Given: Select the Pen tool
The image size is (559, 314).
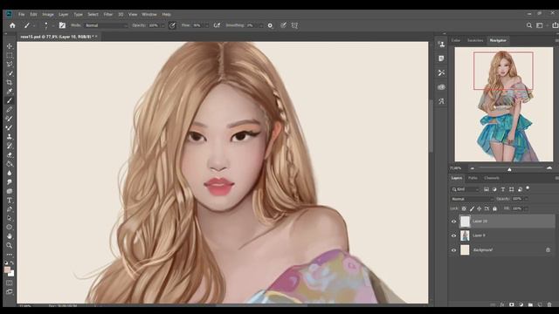Looking at the screenshot, I should [x=10, y=209].
